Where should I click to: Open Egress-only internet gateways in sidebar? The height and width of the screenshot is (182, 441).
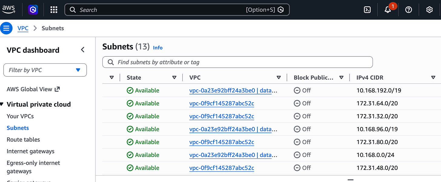tap(33, 167)
